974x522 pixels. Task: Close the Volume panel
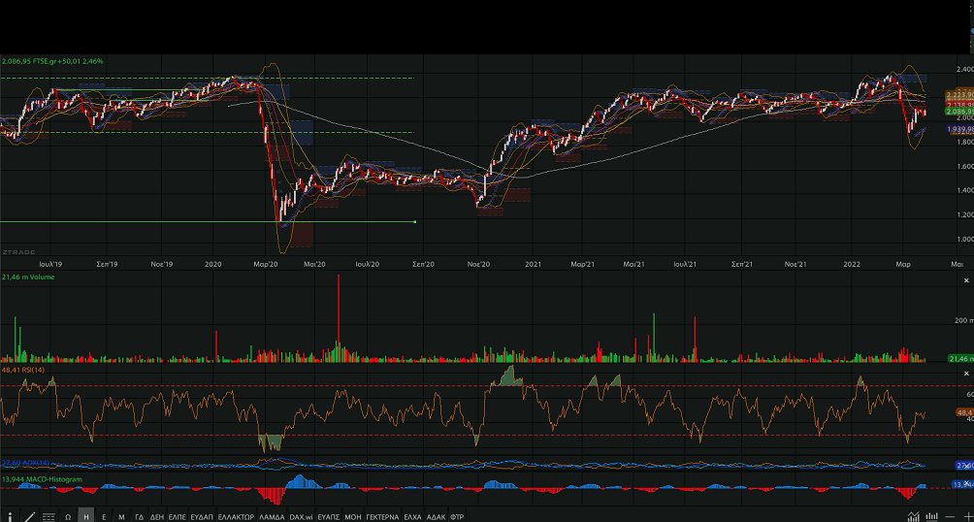(x=965, y=280)
